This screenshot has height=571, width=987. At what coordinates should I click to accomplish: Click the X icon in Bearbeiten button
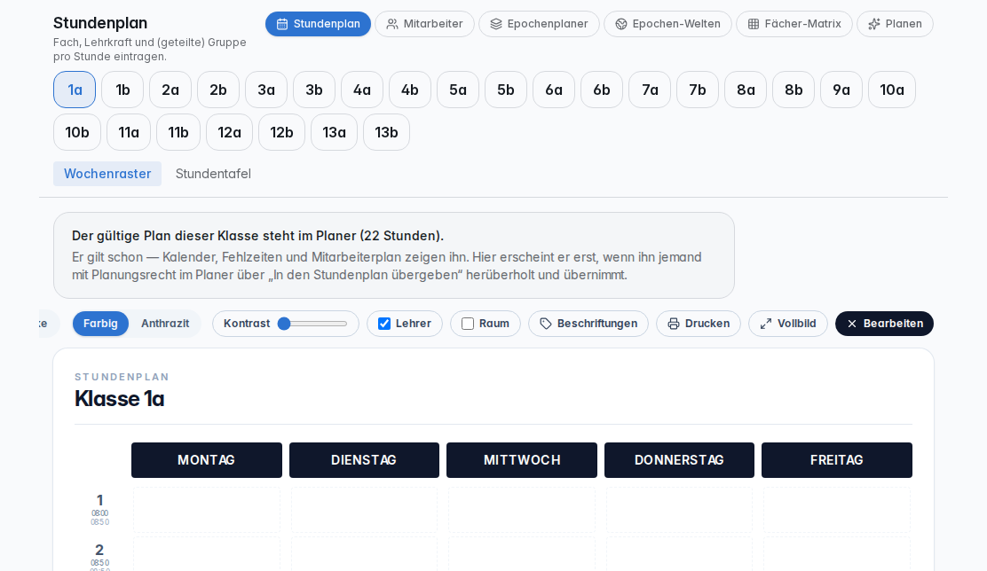click(x=852, y=324)
